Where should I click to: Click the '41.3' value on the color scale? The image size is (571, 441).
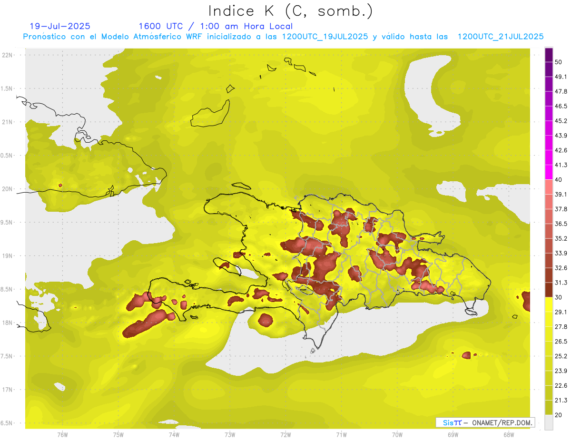561,165
